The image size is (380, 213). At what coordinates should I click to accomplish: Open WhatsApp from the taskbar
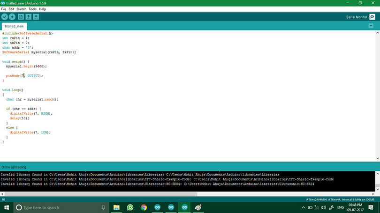tap(130, 207)
